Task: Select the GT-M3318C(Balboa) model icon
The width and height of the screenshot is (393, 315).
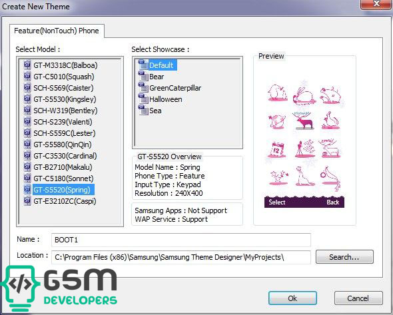Action: pyautogui.click(x=27, y=65)
